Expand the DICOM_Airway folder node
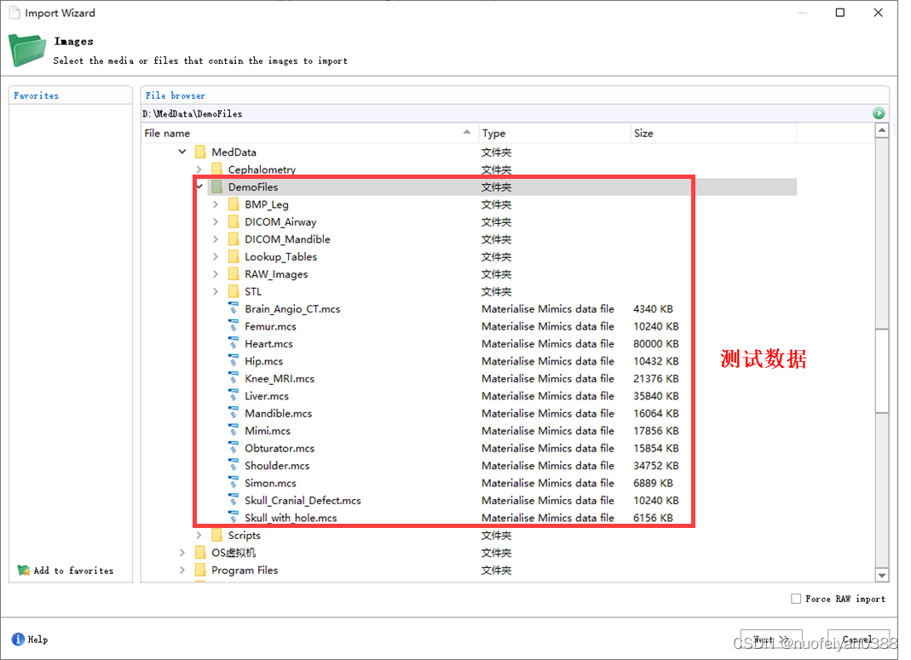This screenshot has width=911, height=660. 216,221
